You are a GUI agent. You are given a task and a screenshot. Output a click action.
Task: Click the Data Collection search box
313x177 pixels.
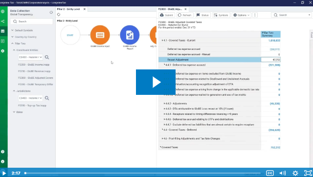click(31, 22)
